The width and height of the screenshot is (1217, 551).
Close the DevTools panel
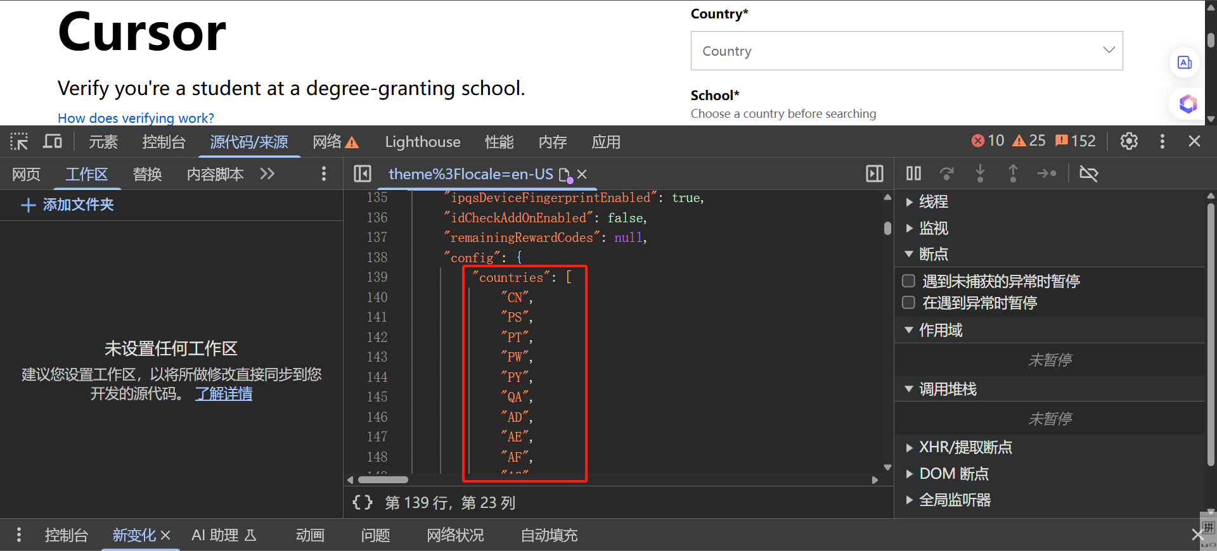[1194, 141]
